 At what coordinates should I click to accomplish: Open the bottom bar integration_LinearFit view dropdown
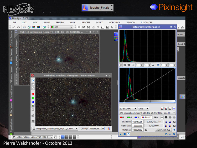32,137
